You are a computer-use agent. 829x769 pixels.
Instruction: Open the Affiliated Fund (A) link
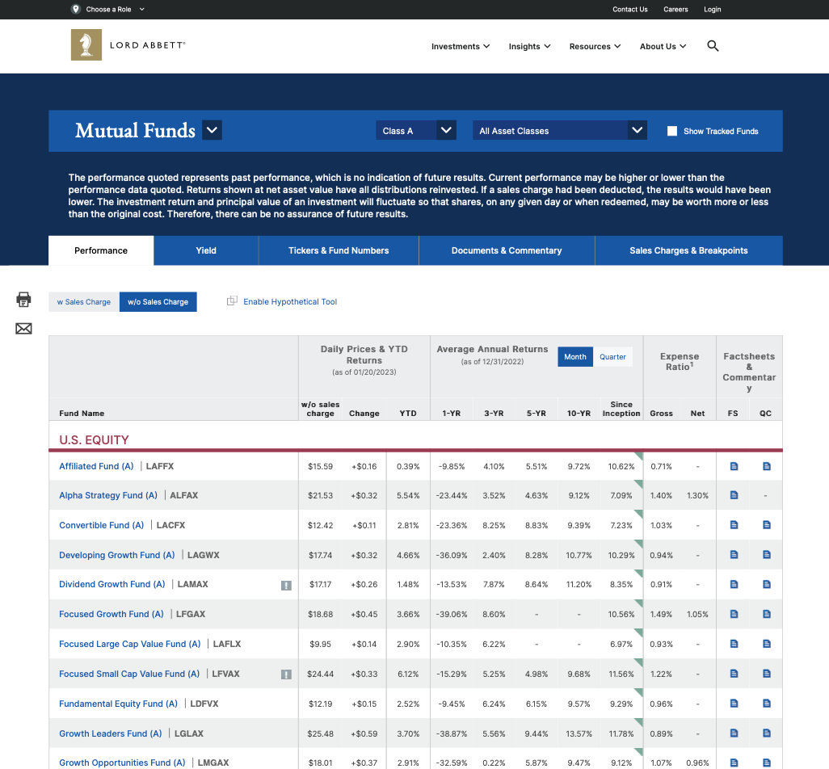96,466
